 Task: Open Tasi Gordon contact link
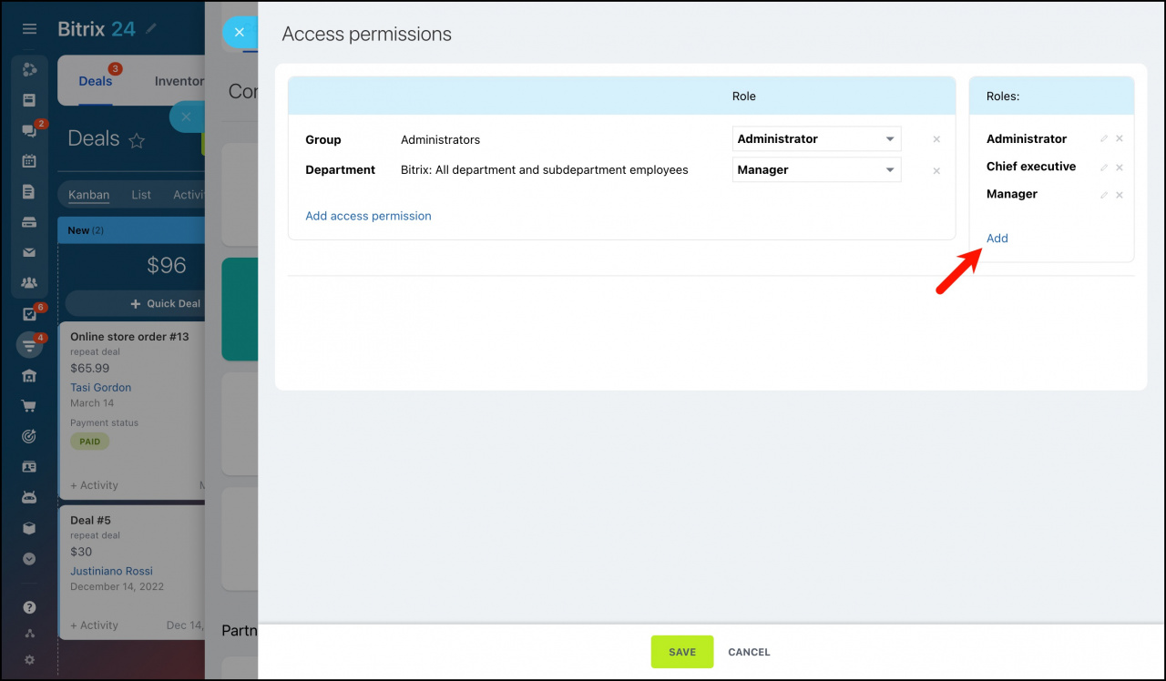[101, 388]
